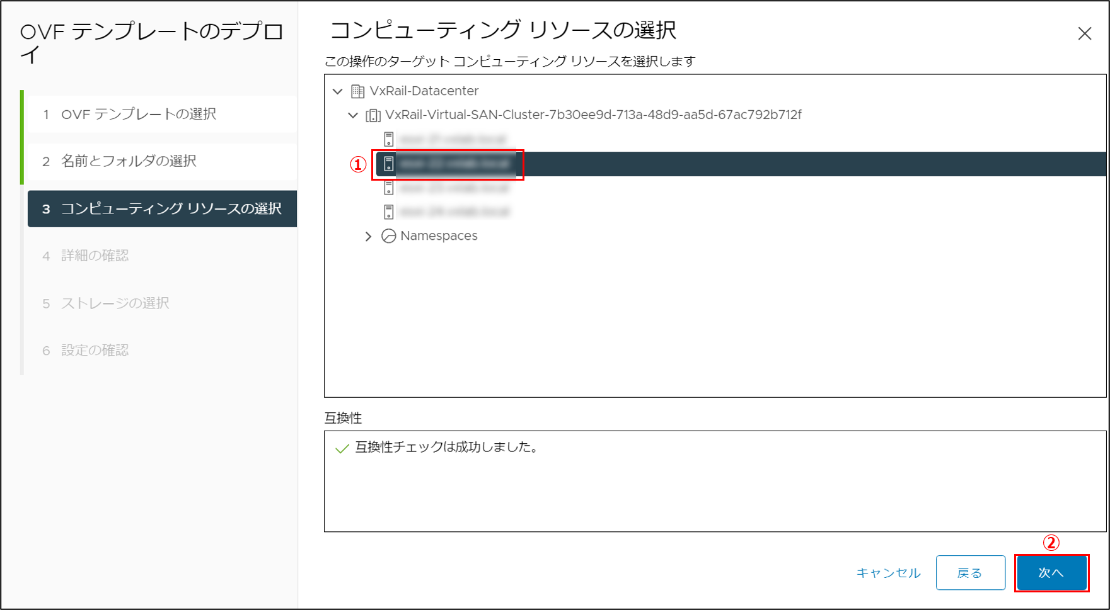The image size is (1110, 610).
Task: Click the VxRail-Datacenter datacenter icon
Action: [357, 91]
